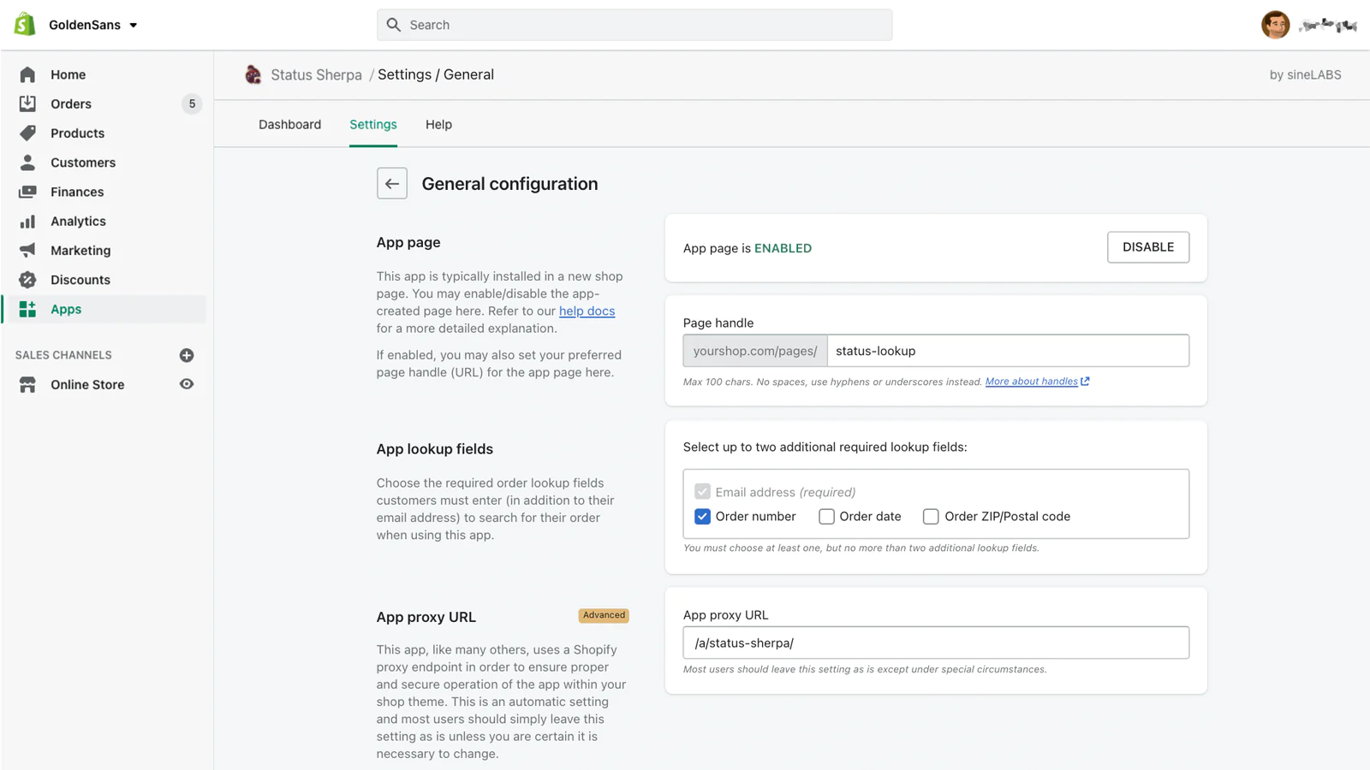Viewport: 1370px width, 770px height.
Task: Click the Finances icon
Action: [x=27, y=192]
